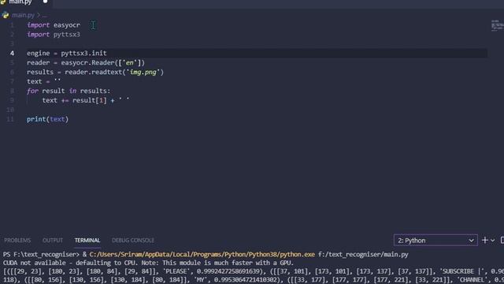
Task: Select the TERMINAL panel tab
Action: (x=87, y=240)
